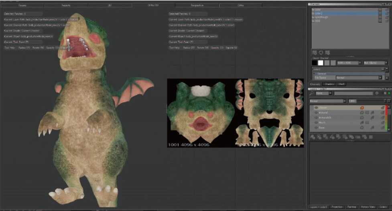Click eighth icon in Layers bottom toolbar

[x=358, y=137]
